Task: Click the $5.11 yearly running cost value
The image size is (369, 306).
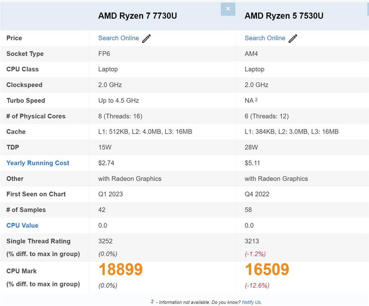Action: (x=252, y=163)
